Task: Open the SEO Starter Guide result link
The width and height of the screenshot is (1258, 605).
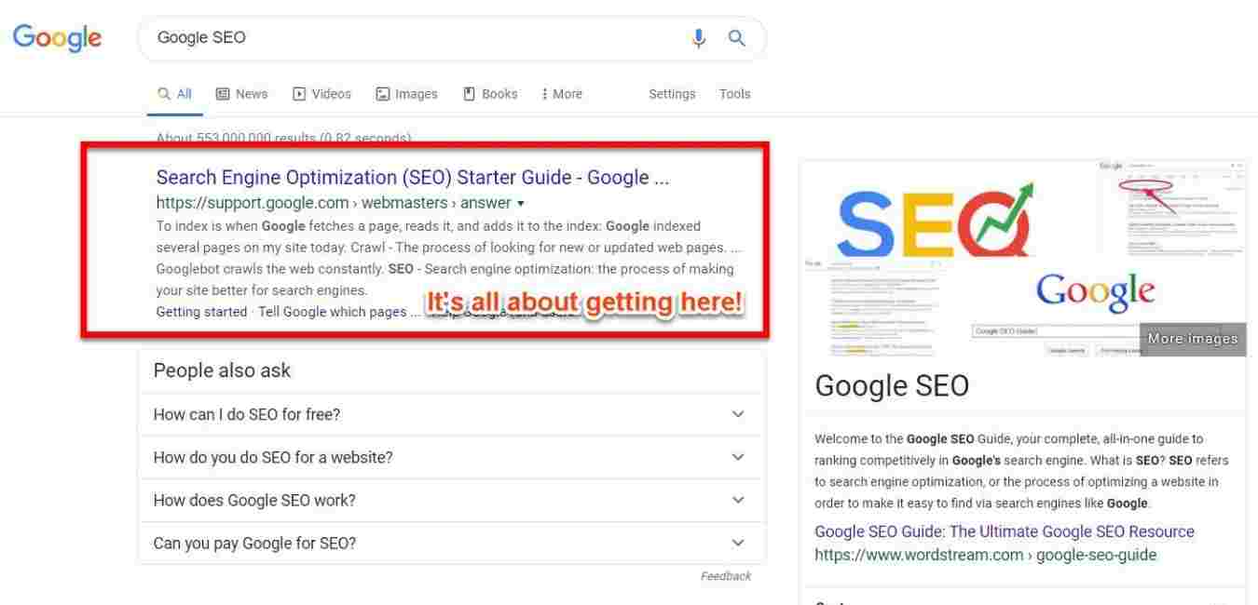Action: pyautogui.click(x=412, y=178)
